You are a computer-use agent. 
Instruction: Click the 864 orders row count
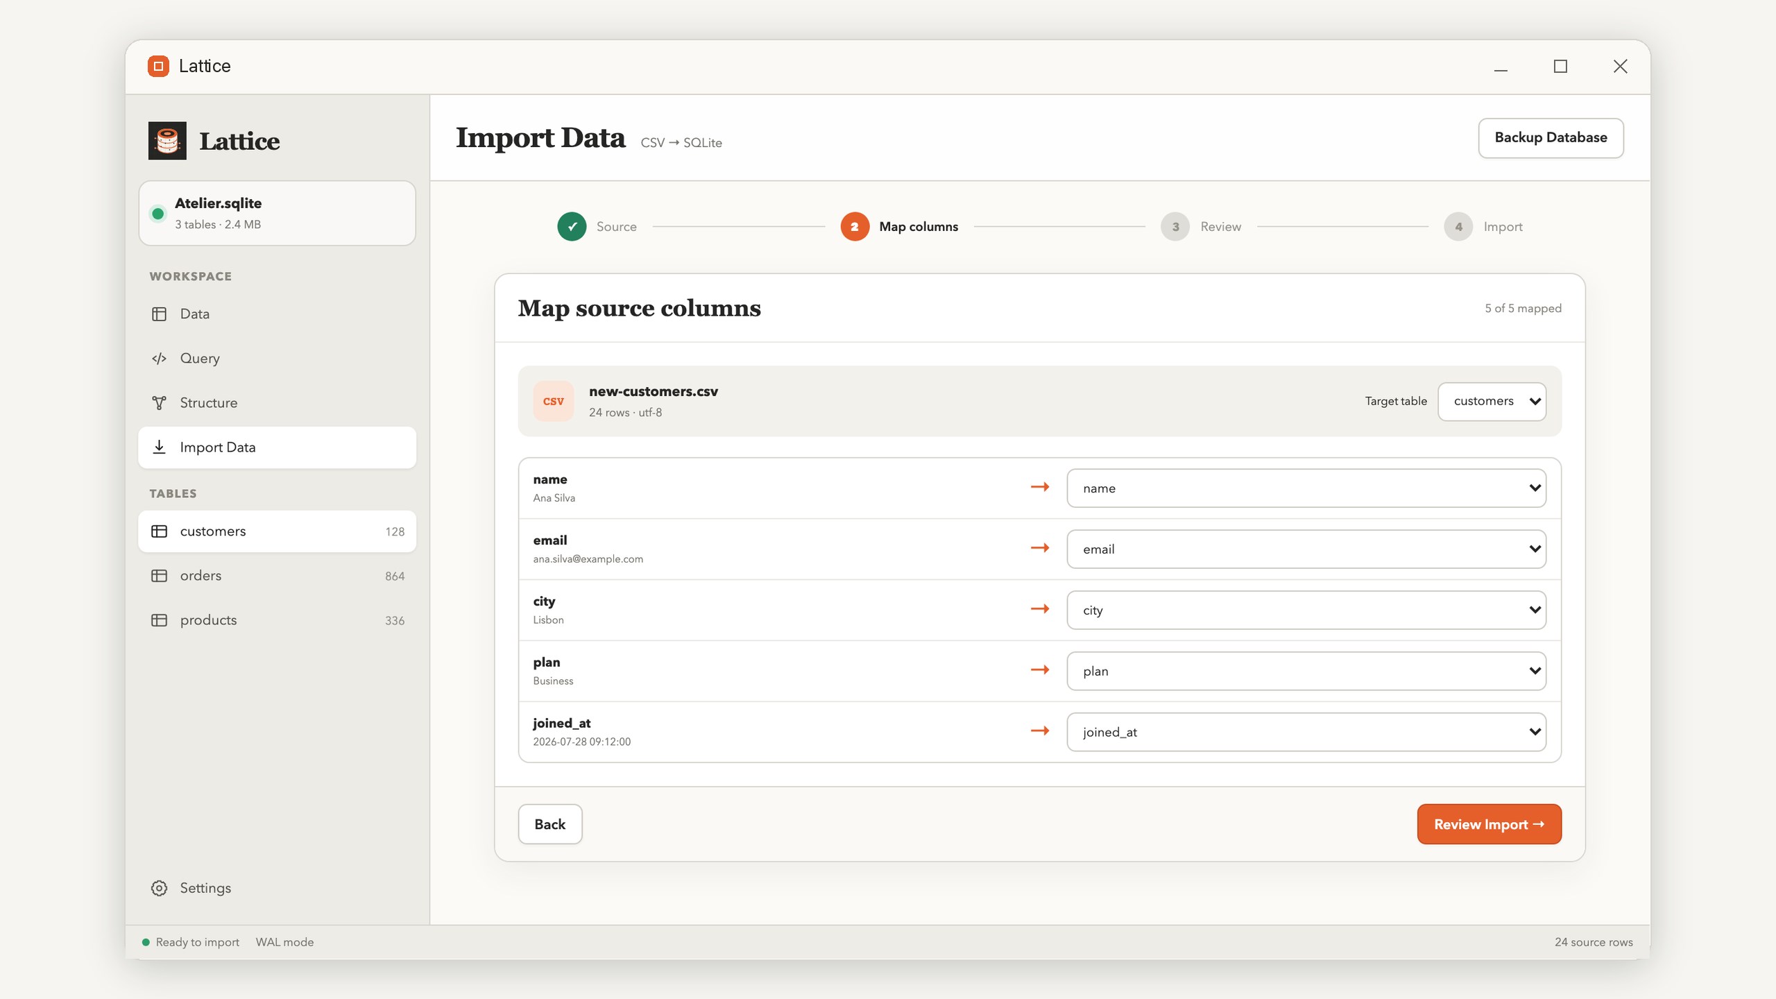(395, 577)
